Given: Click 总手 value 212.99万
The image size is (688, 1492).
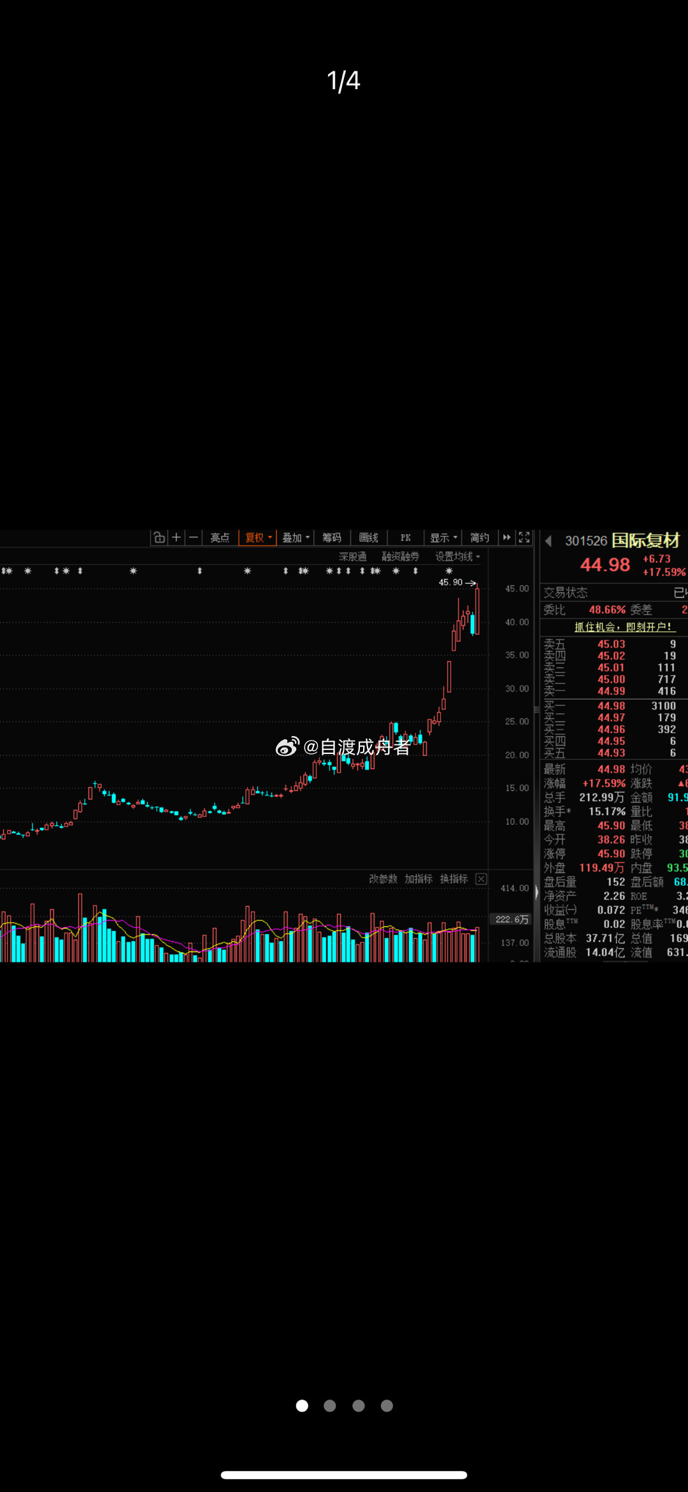Looking at the screenshot, I should (x=601, y=797).
